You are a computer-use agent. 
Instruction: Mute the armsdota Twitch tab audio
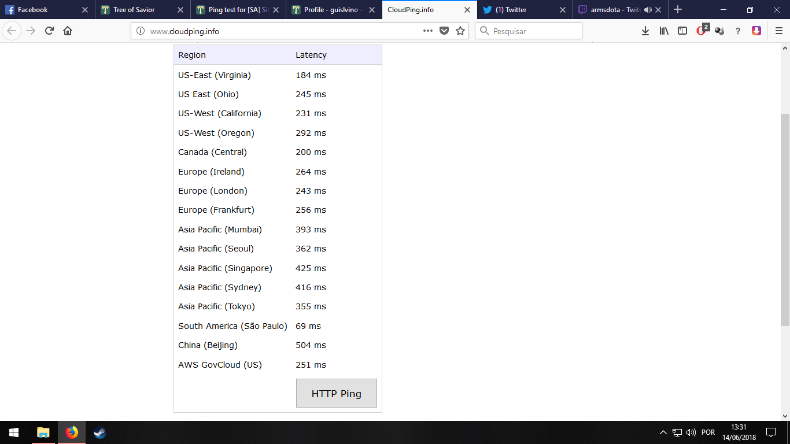[648, 10]
